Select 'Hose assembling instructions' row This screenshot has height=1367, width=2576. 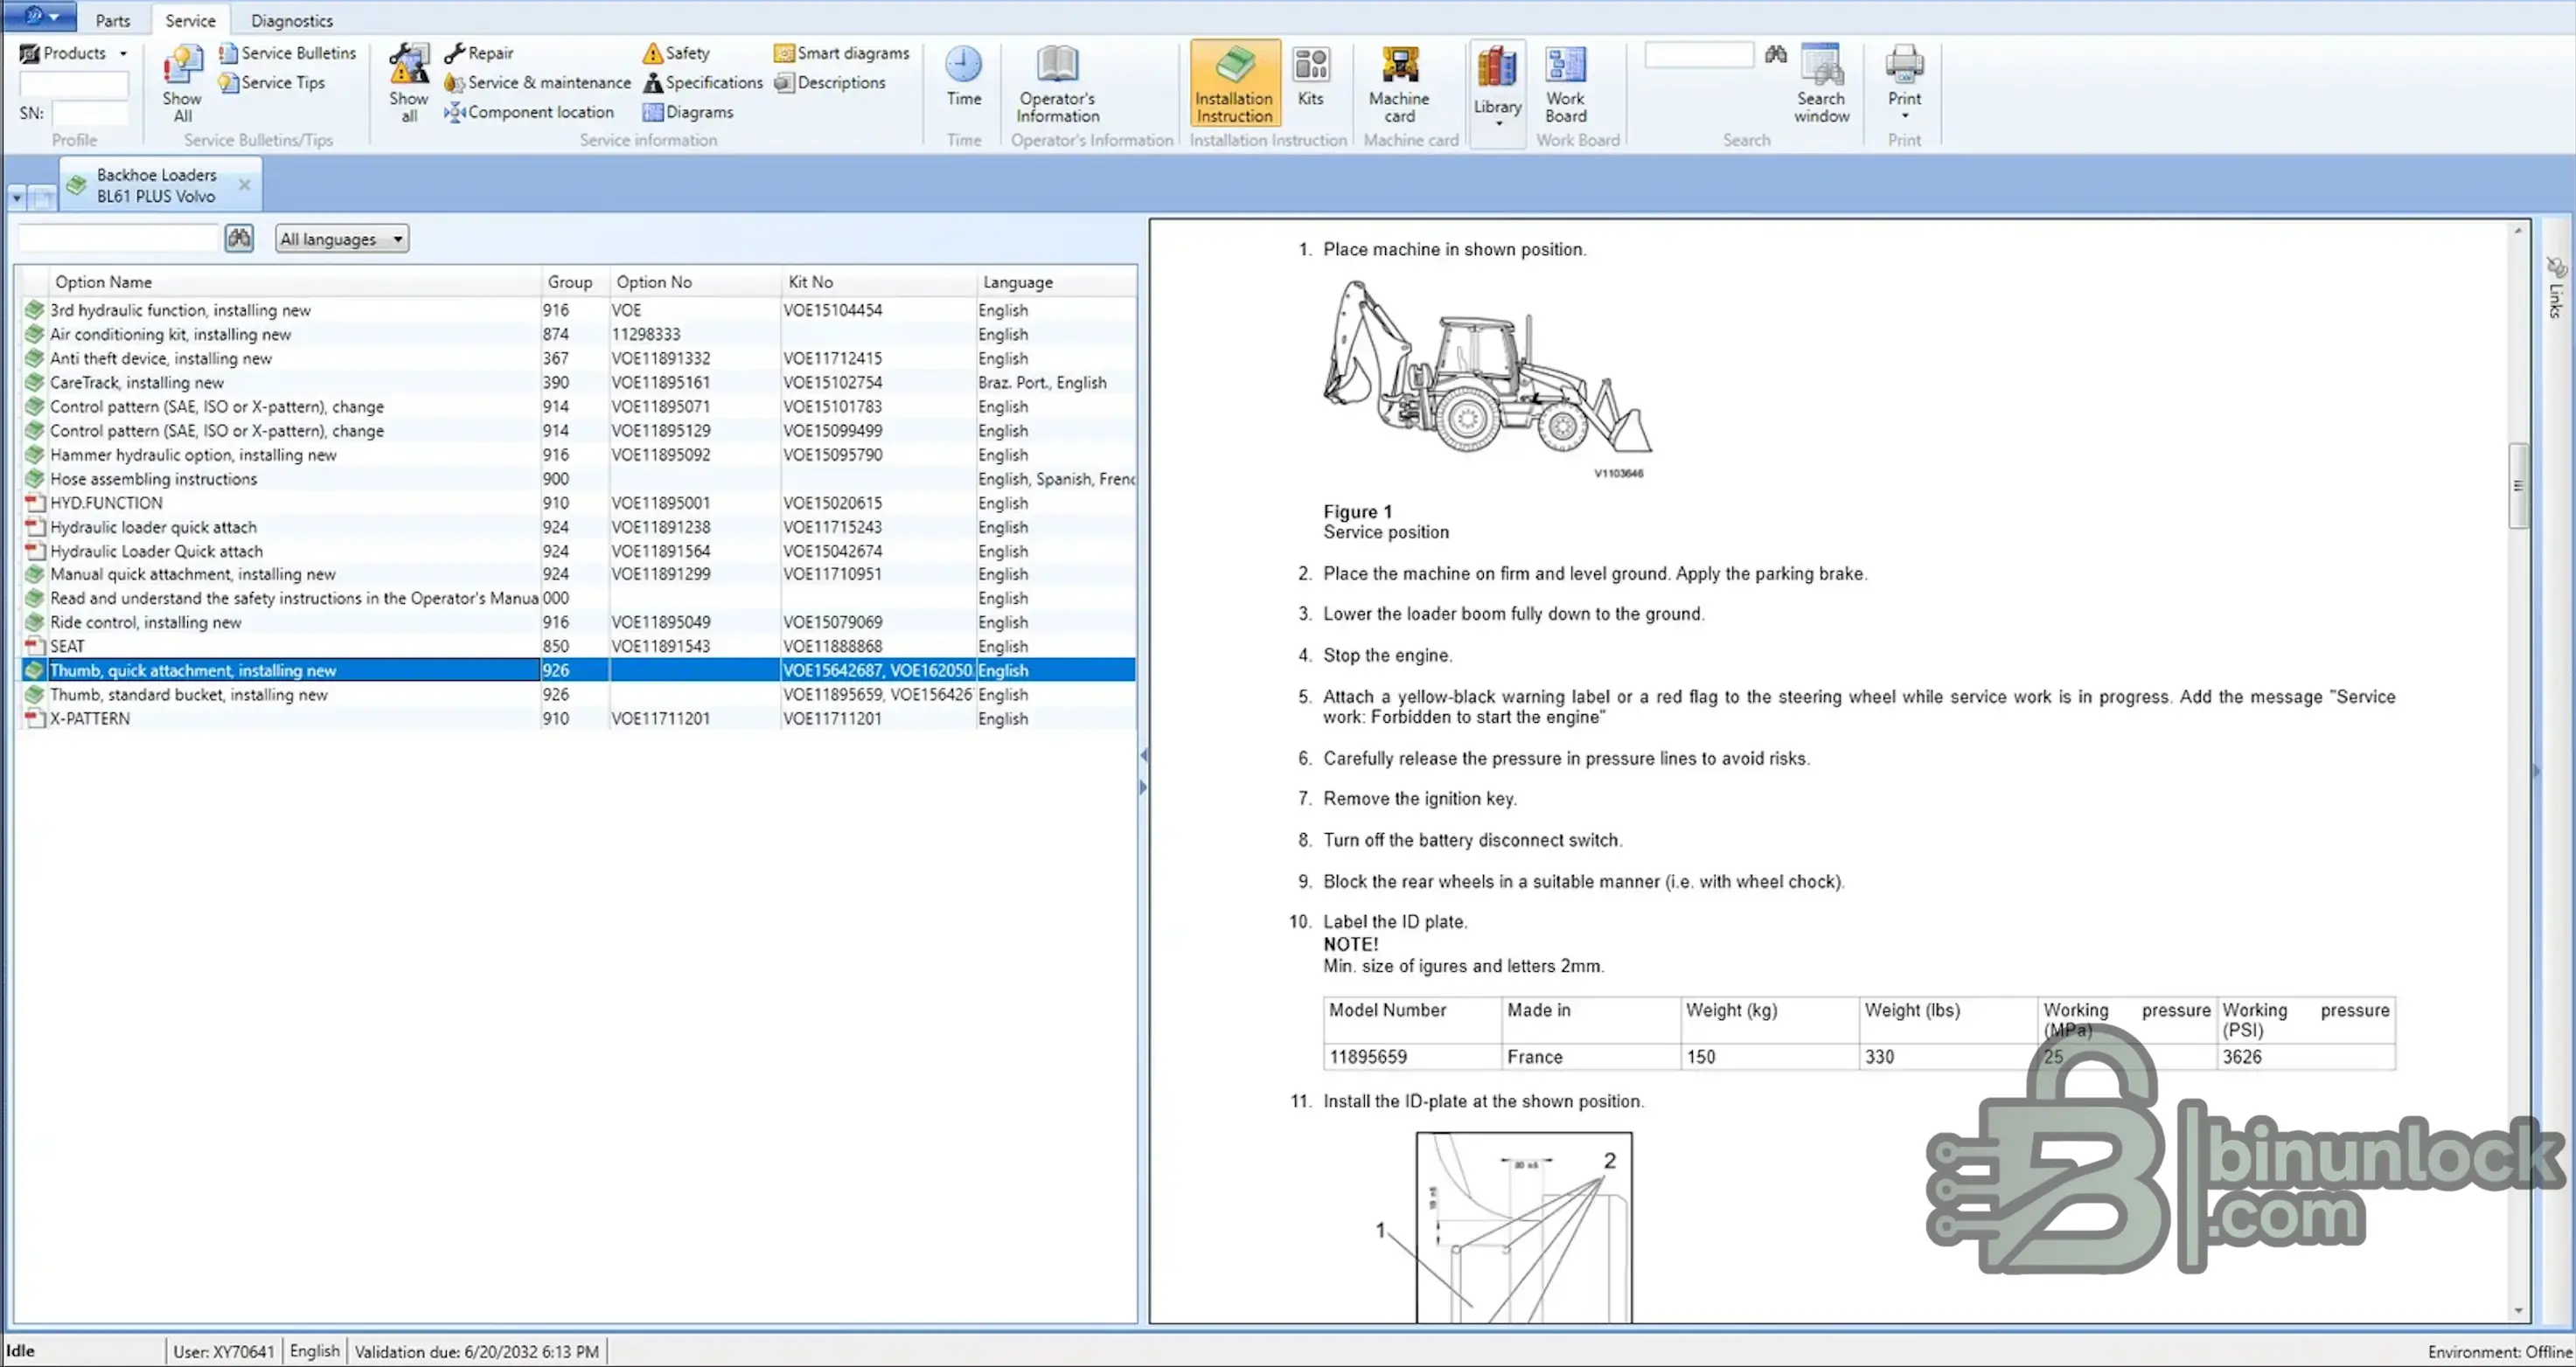(x=578, y=479)
